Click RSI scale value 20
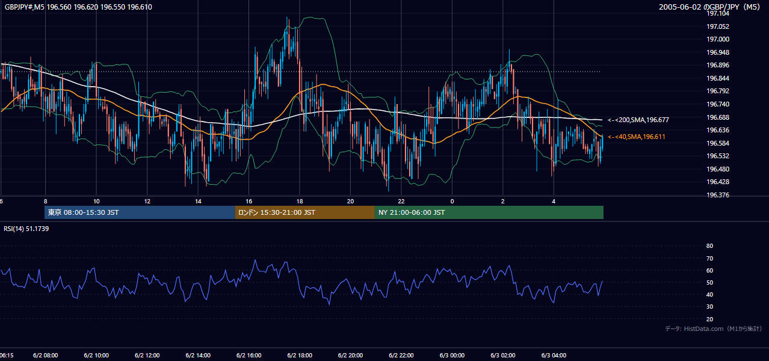The height and width of the screenshot is (361, 769). tap(709, 319)
